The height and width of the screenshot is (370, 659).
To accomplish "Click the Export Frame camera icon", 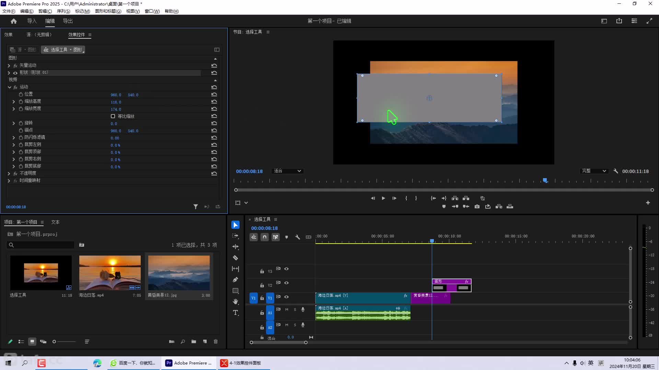I will point(477,207).
